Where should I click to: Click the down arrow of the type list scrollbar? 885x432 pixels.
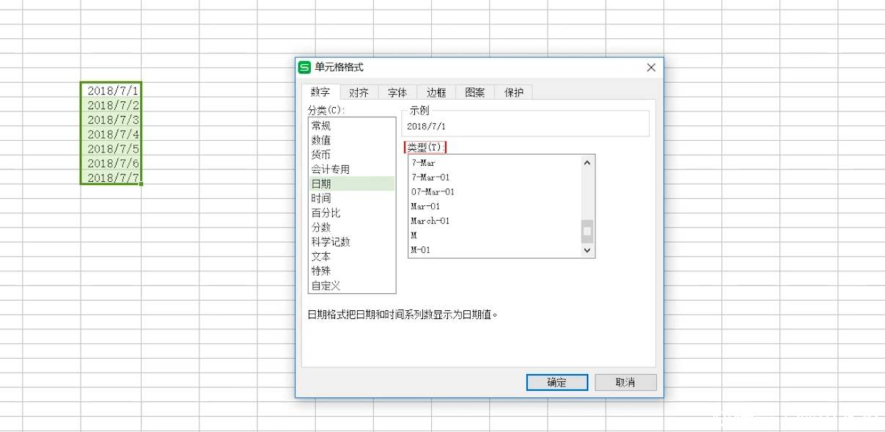point(587,251)
